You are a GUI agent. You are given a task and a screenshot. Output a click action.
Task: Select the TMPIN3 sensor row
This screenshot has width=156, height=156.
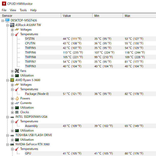[x=90, y=66]
